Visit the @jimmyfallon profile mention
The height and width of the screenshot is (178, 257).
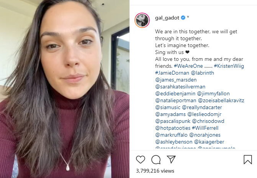click(x=213, y=93)
